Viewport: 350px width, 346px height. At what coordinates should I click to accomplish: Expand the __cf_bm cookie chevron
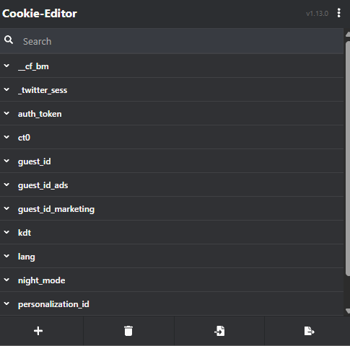pos(6,66)
